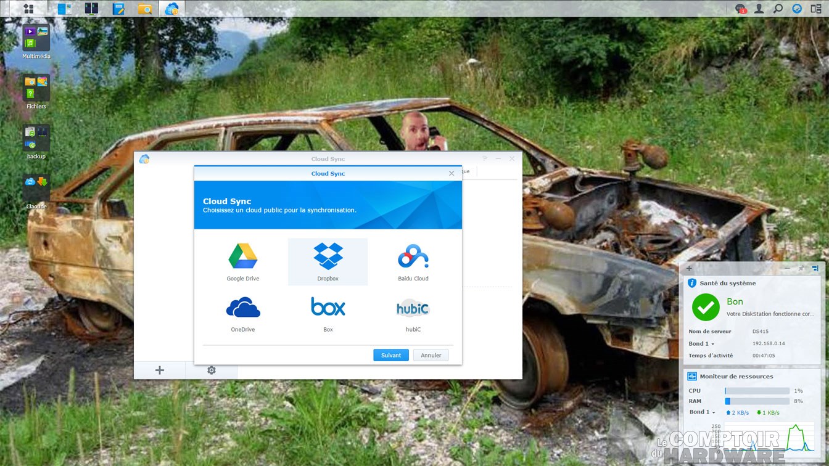Open the Multimédia desktop group

click(x=36, y=38)
